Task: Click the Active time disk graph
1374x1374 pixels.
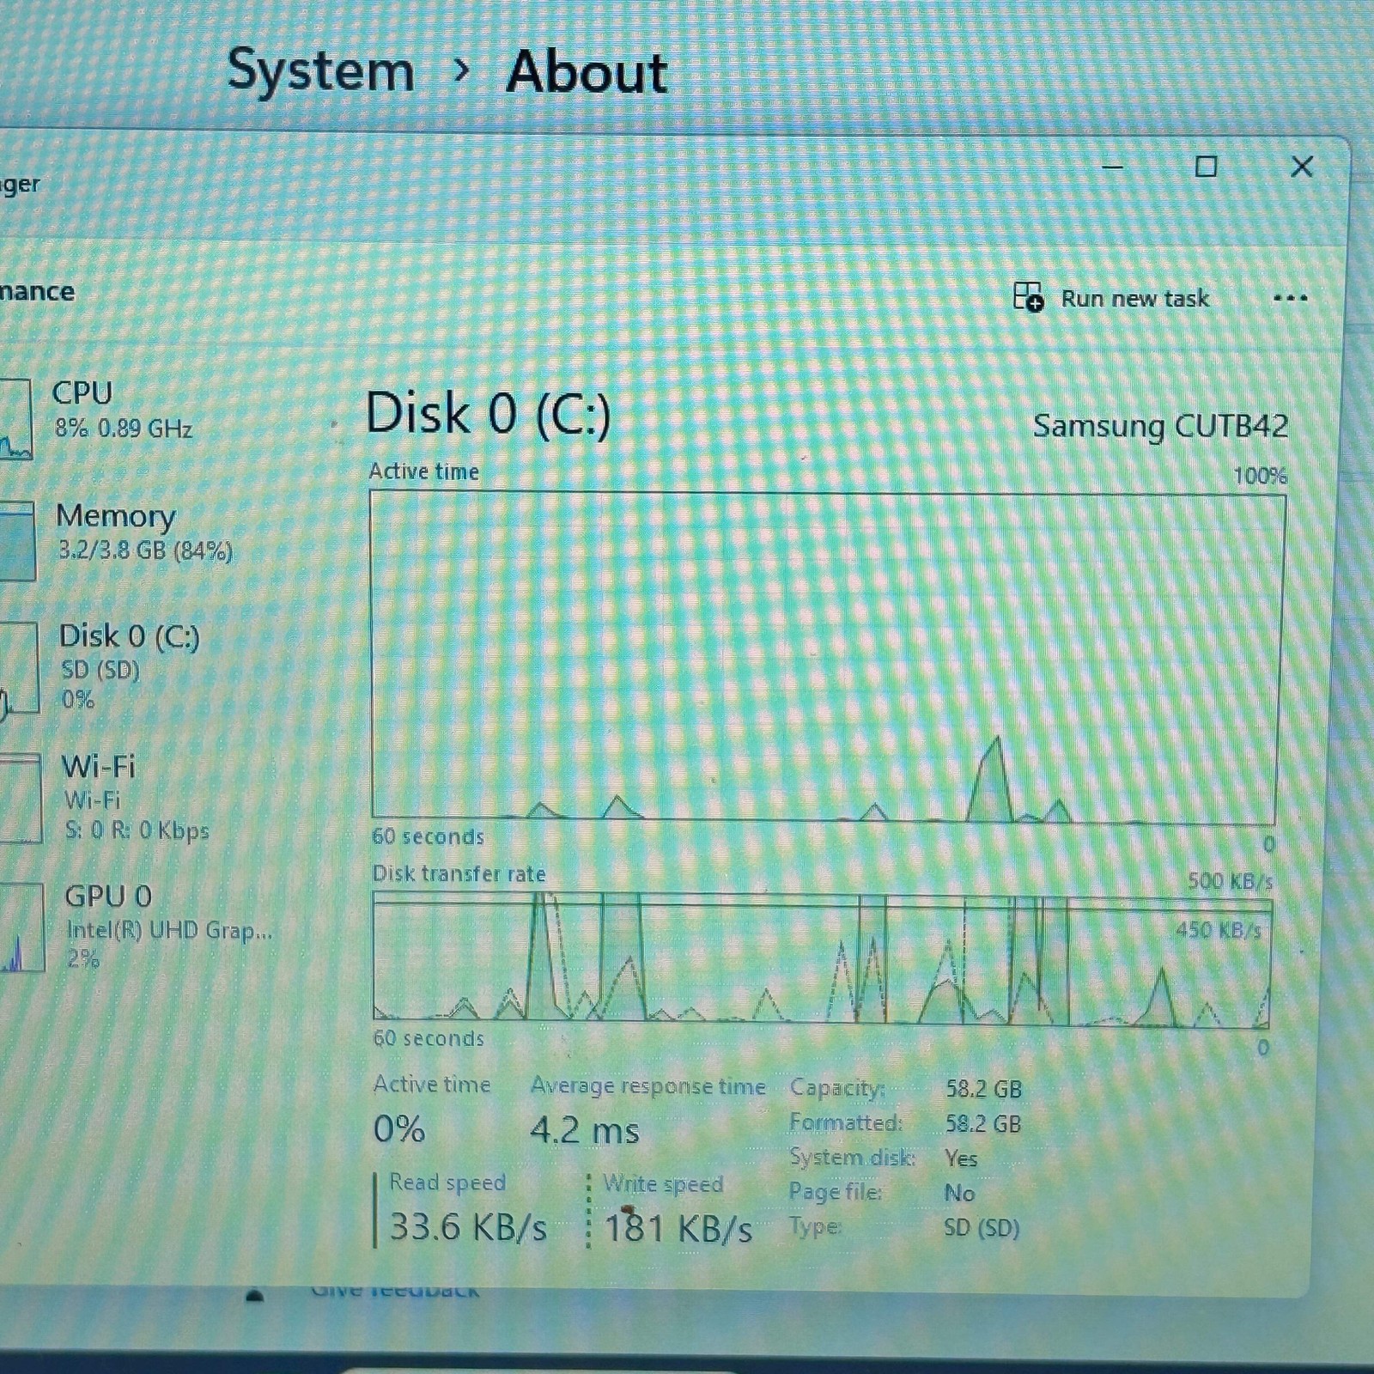Action: (826, 657)
